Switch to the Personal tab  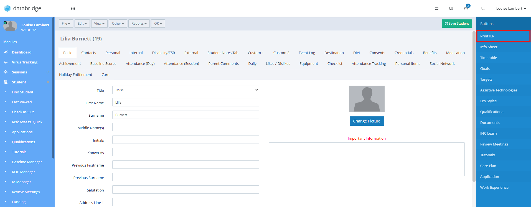click(x=113, y=53)
